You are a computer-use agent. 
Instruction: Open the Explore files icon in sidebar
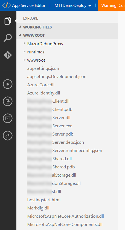[8, 21]
